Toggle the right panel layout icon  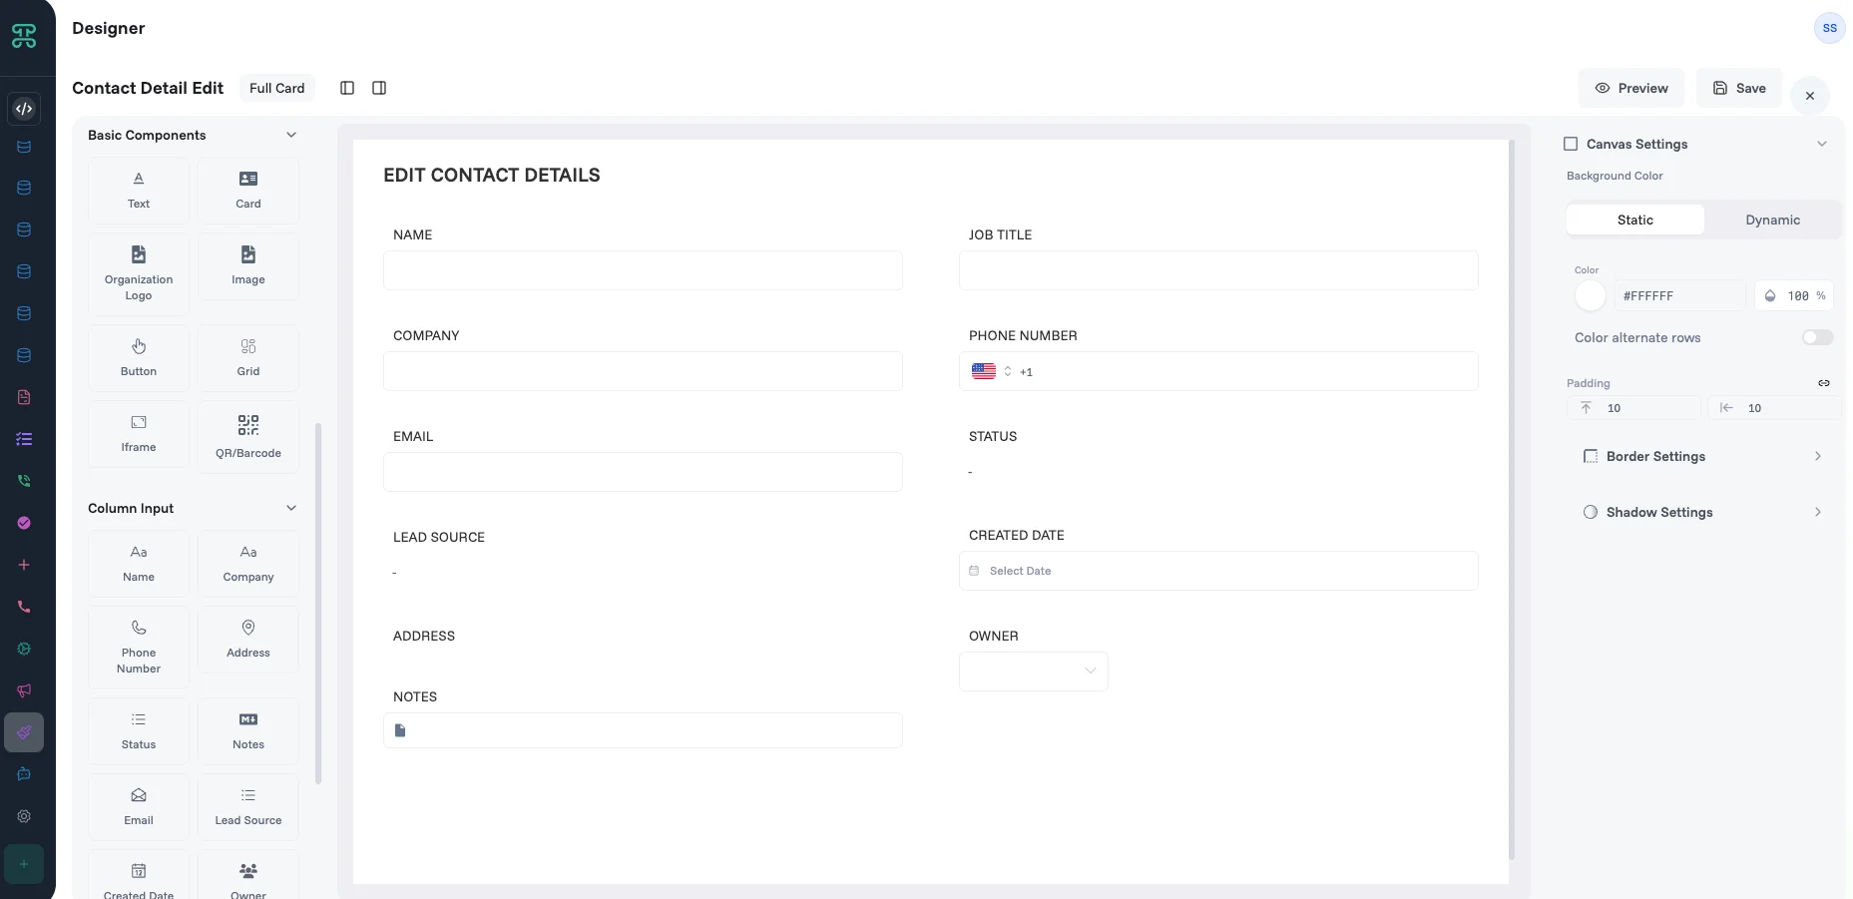pyautogui.click(x=379, y=88)
